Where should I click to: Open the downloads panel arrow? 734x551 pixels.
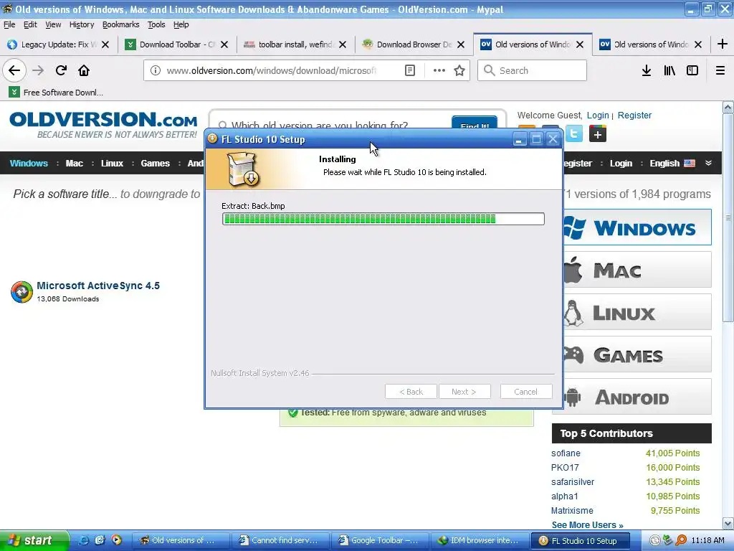click(x=647, y=70)
